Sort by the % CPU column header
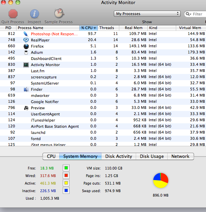 (88, 28)
